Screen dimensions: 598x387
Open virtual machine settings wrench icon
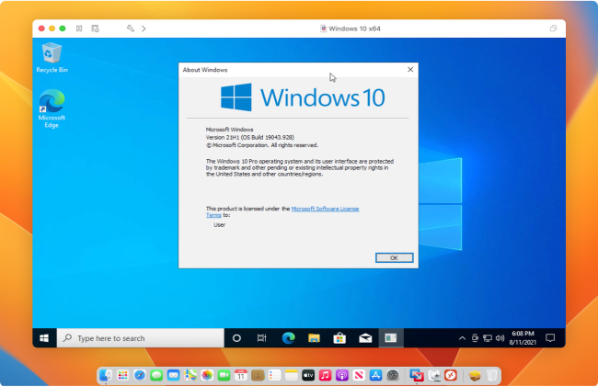click(x=131, y=28)
